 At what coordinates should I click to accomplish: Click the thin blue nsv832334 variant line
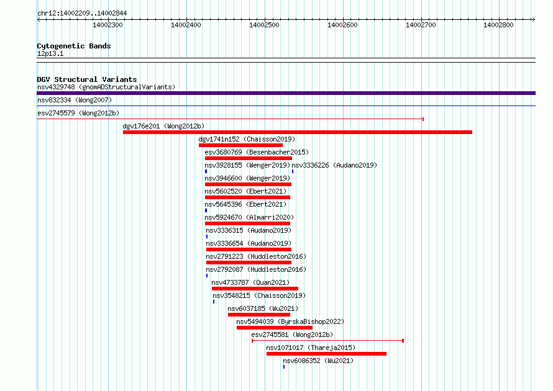pyautogui.click(x=286, y=106)
